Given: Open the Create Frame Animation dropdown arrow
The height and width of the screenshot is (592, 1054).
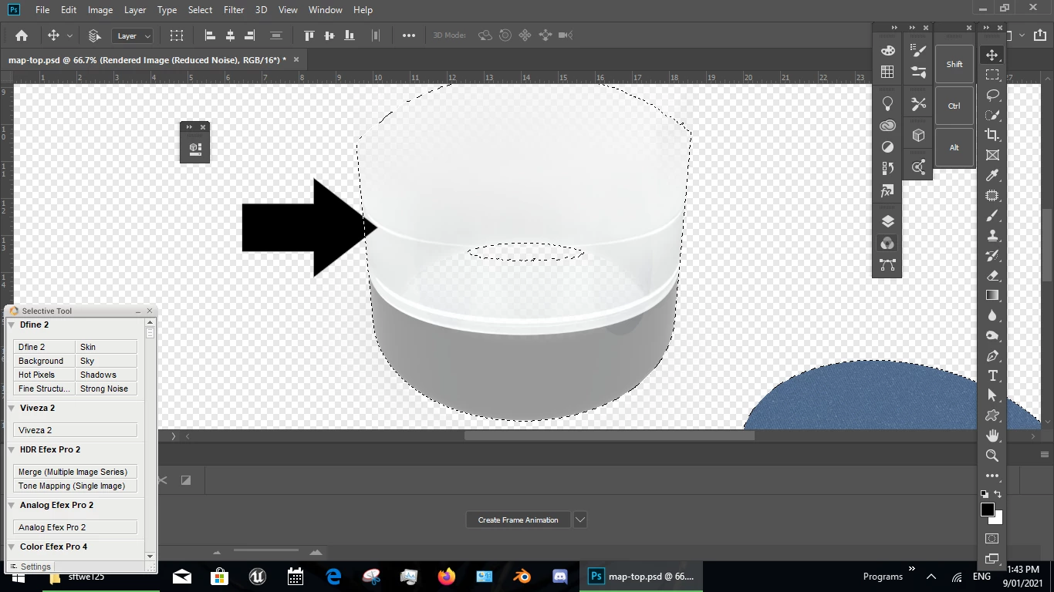Looking at the screenshot, I should coord(580,520).
